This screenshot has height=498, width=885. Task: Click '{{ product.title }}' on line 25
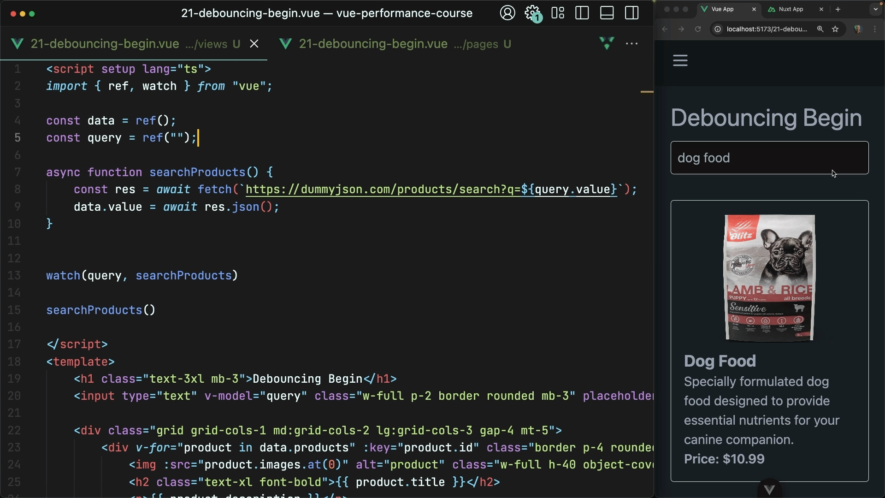click(401, 482)
